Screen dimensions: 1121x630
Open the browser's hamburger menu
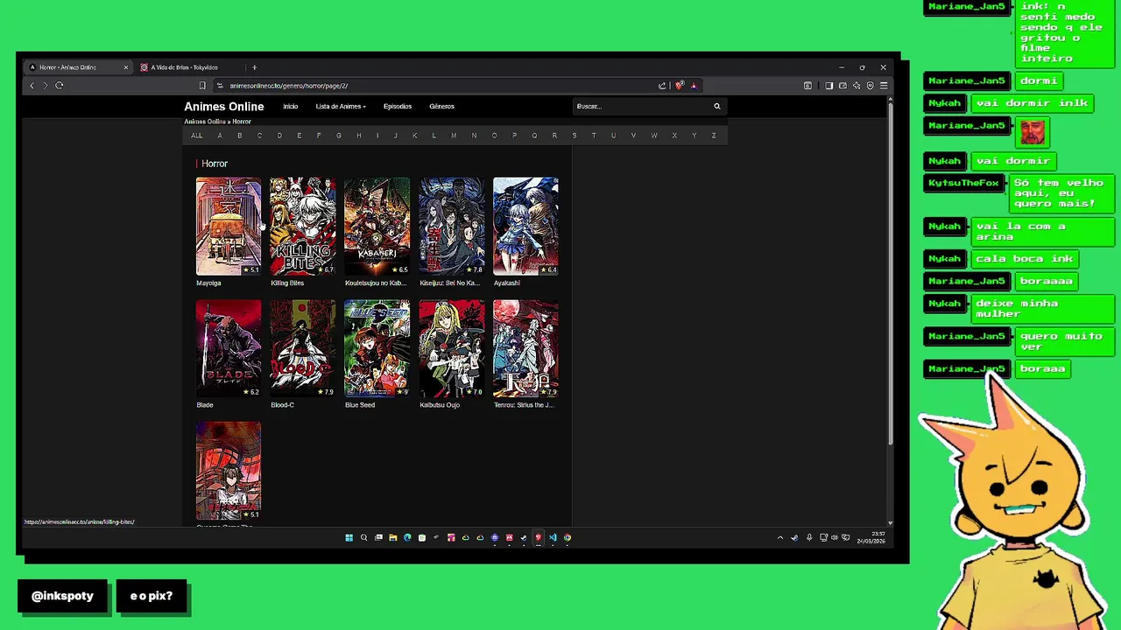[x=884, y=86]
